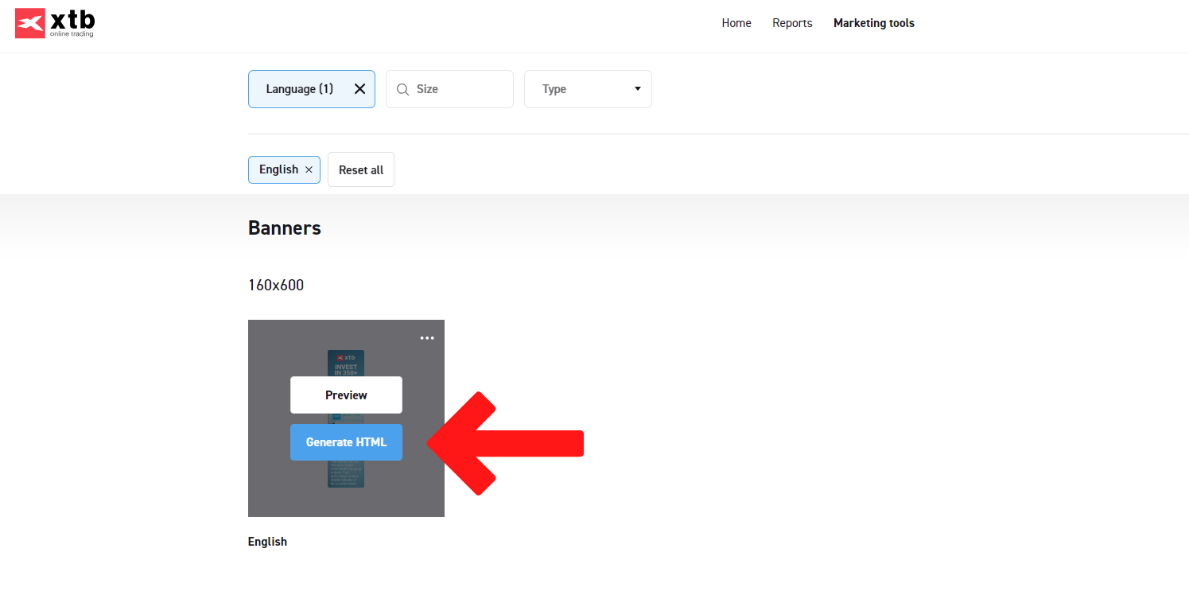
Task: Click the Preview button on the banner
Action: 346,395
